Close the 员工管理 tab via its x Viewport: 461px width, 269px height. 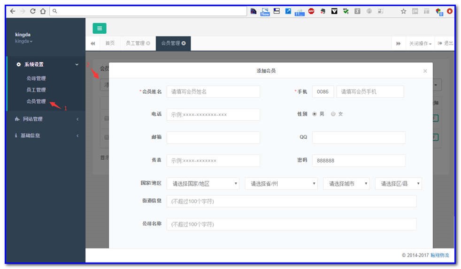[148, 43]
